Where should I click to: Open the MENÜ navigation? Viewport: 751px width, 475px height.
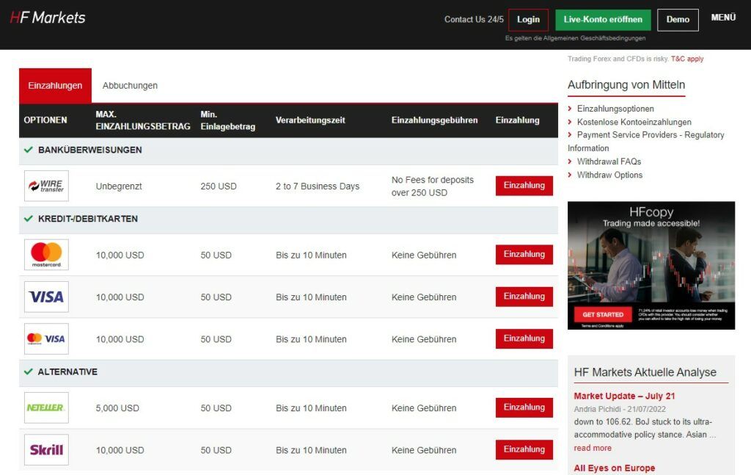[723, 18]
